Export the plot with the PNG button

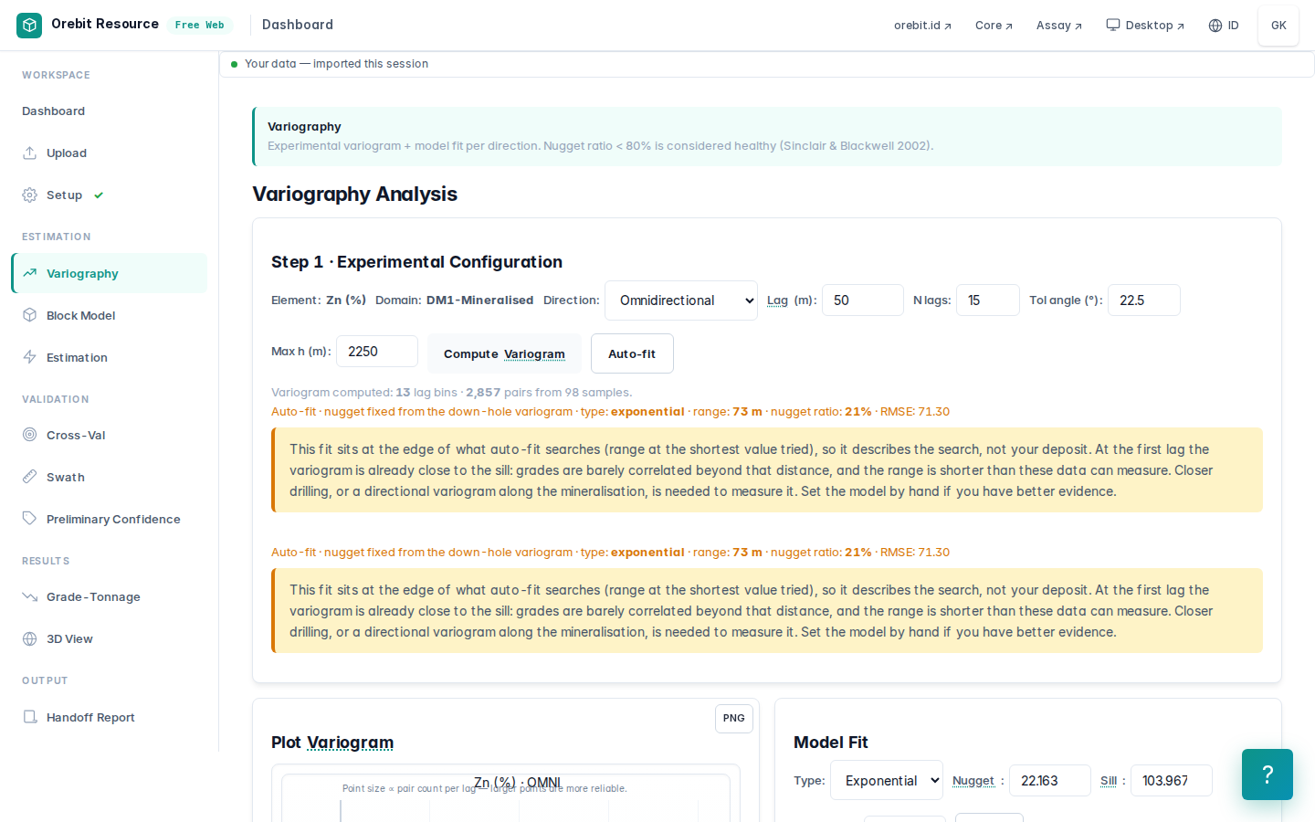click(734, 719)
